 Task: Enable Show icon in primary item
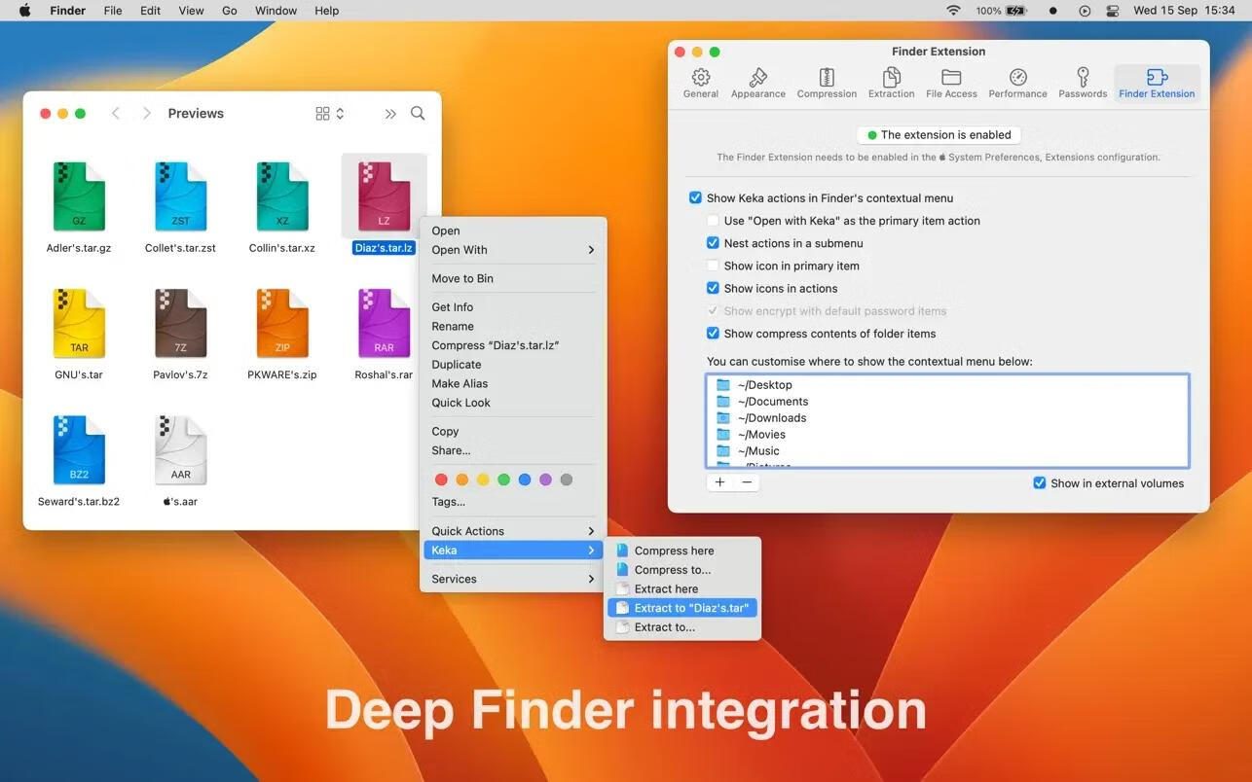(713, 266)
